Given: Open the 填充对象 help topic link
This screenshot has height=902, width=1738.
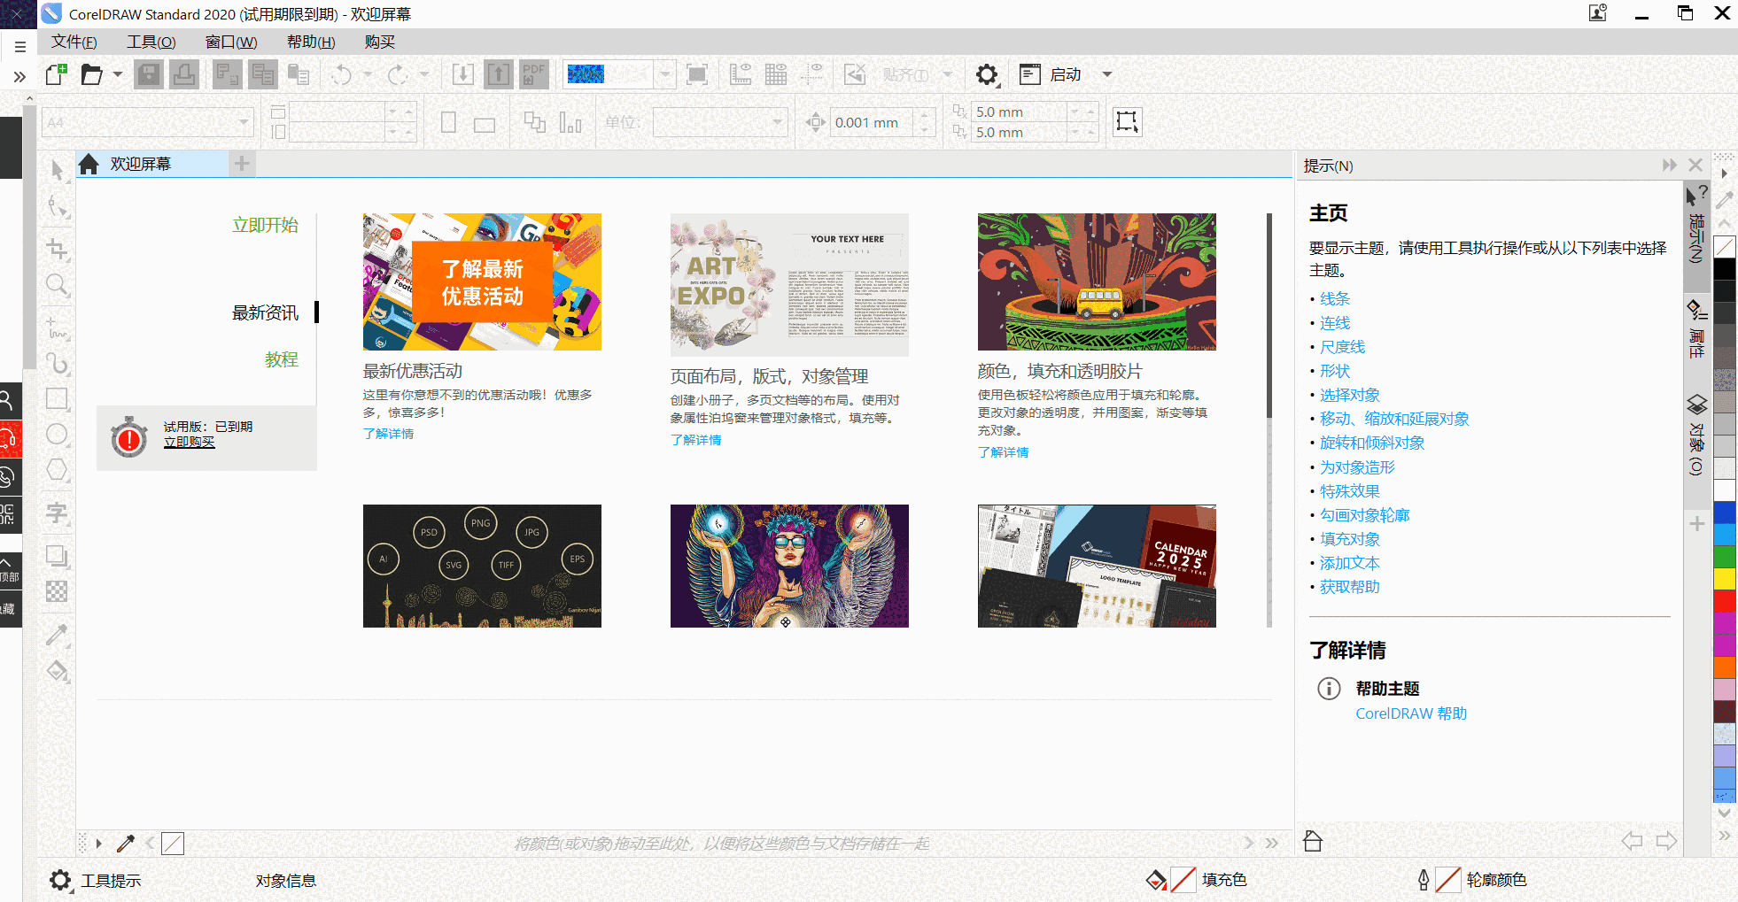Looking at the screenshot, I should (1348, 538).
